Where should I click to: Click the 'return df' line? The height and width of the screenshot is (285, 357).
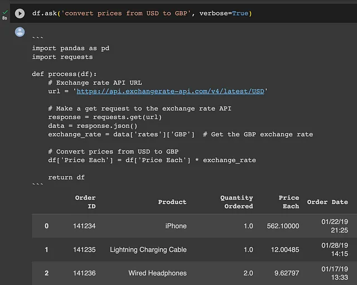click(x=66, y=177)
